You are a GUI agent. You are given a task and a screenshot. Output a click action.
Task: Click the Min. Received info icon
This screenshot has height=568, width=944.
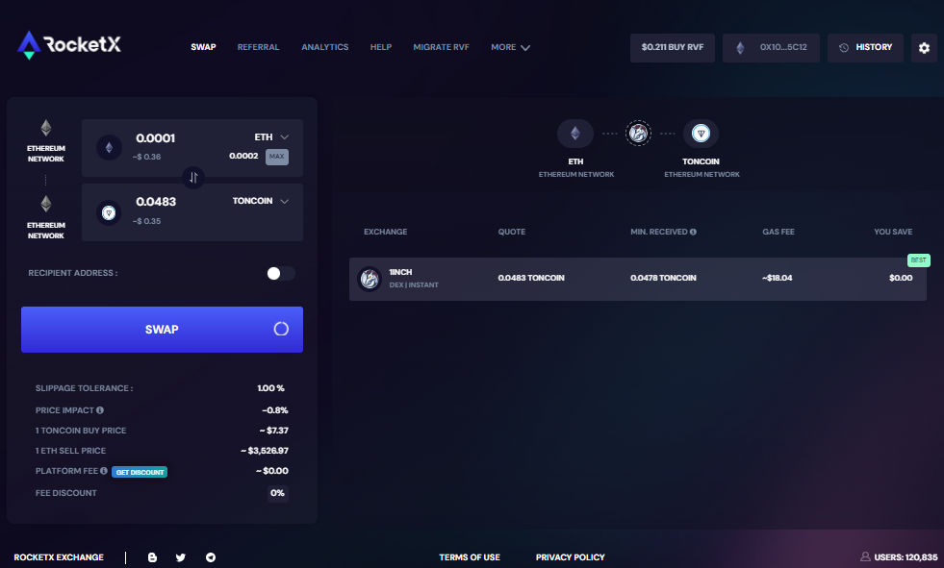coord(693,232)
